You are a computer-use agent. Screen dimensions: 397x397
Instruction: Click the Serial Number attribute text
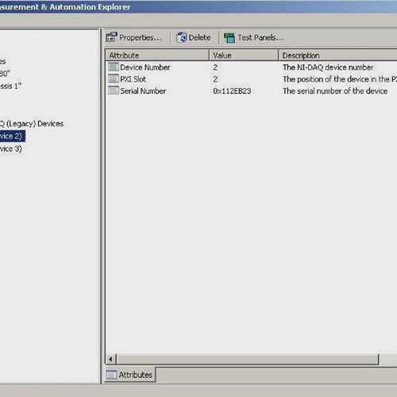[x=143, y=91]
